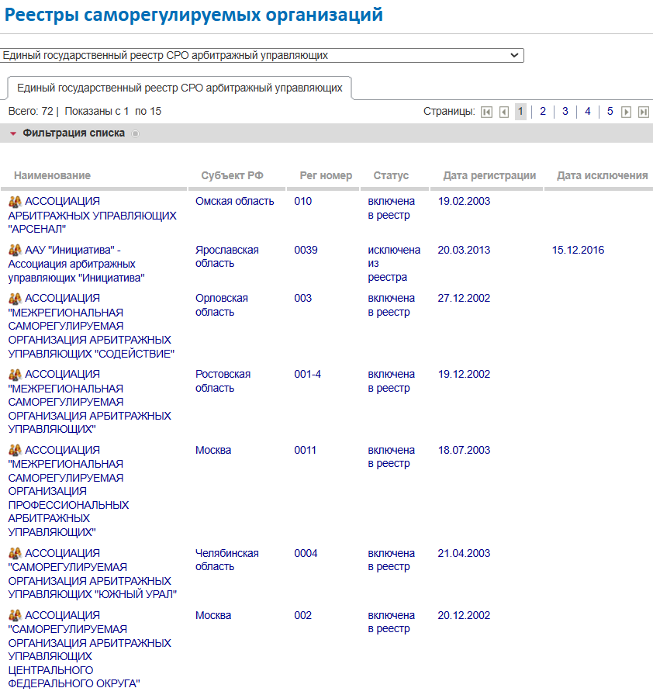The image size is (653, 695).
Task: Click Омская область region cell
Action: [x=235, y=201]
